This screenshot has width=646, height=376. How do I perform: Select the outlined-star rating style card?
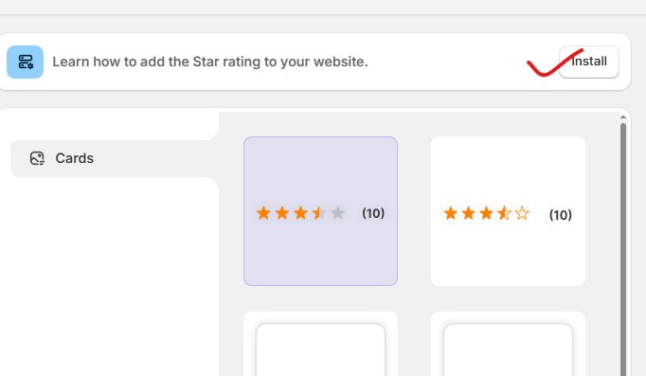[508, 211]
